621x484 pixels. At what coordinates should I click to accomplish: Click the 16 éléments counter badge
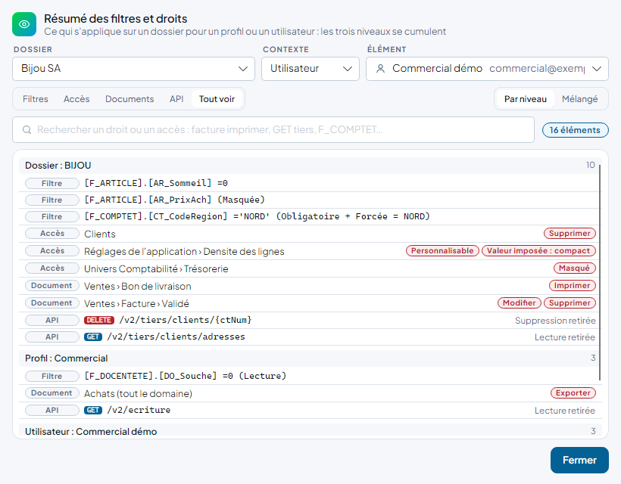(575, 130)
